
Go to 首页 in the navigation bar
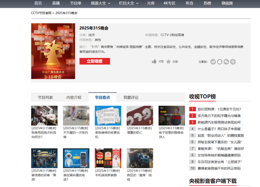pos(38,3)
